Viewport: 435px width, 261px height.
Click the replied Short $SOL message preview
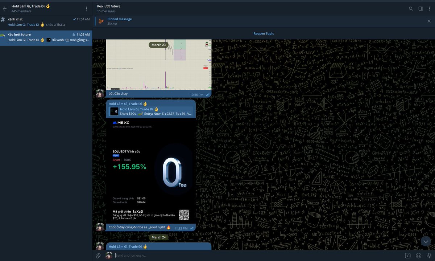click(x=151, y=111)
